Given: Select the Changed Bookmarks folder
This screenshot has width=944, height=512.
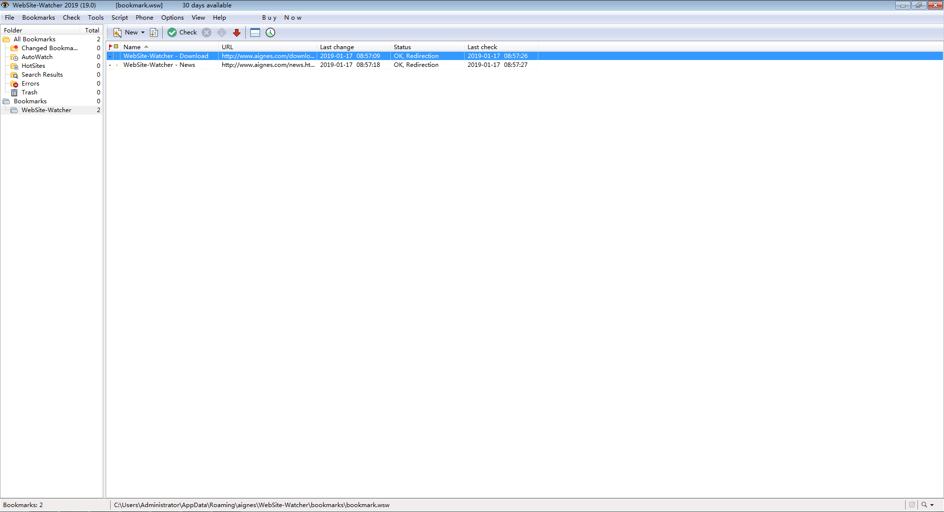Looking at the screenshot, I should (49, 48).
